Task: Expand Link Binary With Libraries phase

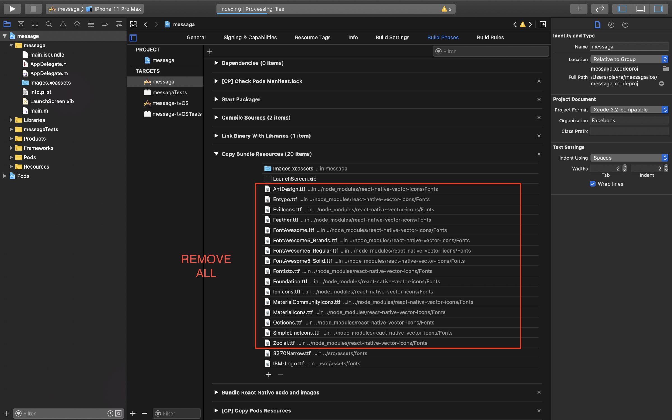Action: (x=216, y=136)
